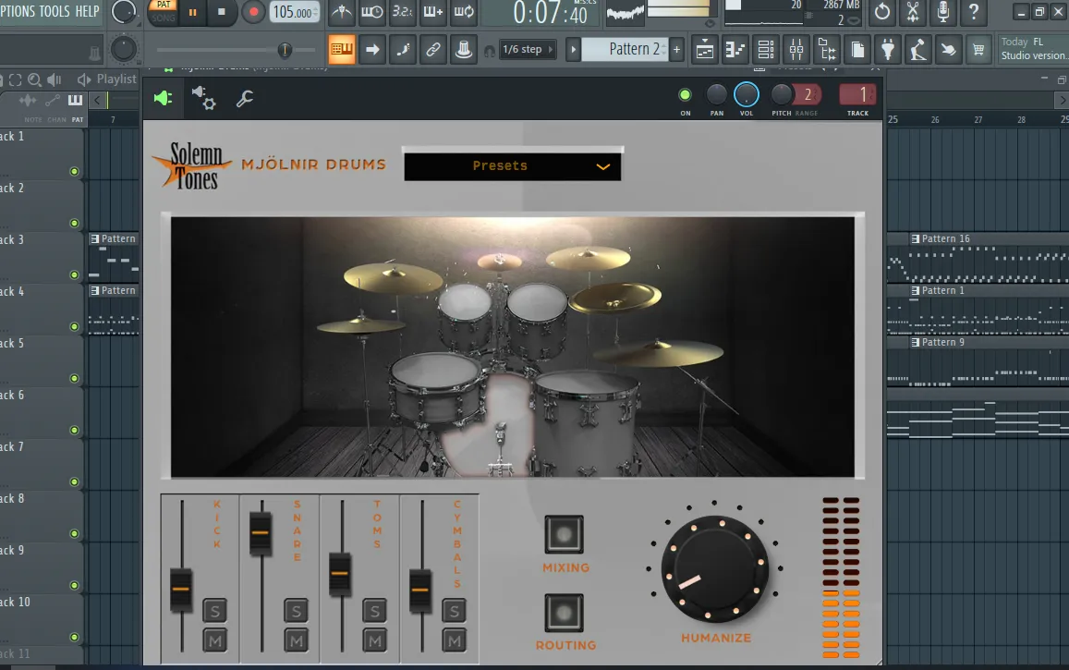Open the Playlist menu arrow

tap(84, 79)
